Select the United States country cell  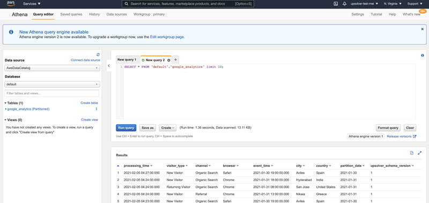[326, 187]
